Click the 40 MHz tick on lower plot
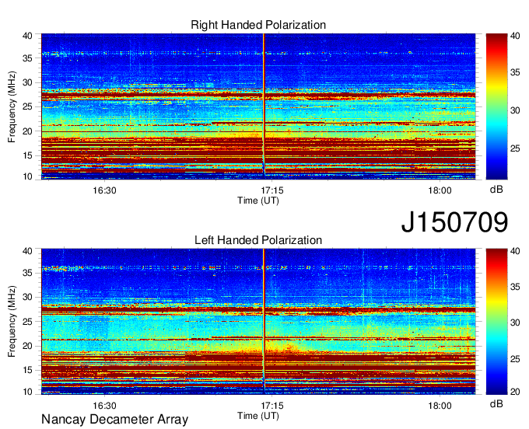 pos(27,251)
